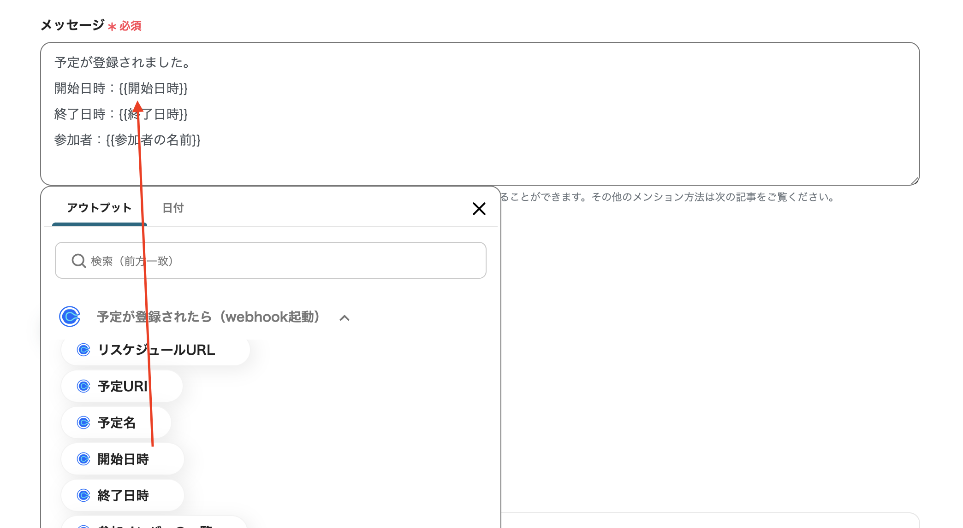Collapse the 予定が登録されたら output group

click(344, 318)
